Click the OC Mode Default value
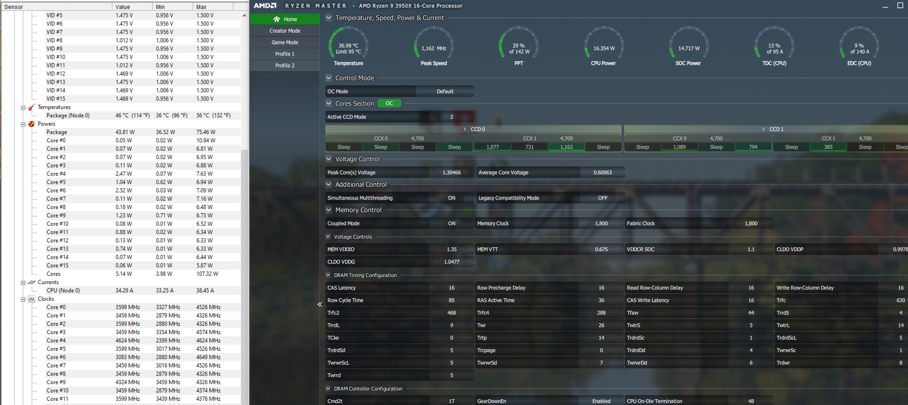The image size is (908, 405). (445, 91)
